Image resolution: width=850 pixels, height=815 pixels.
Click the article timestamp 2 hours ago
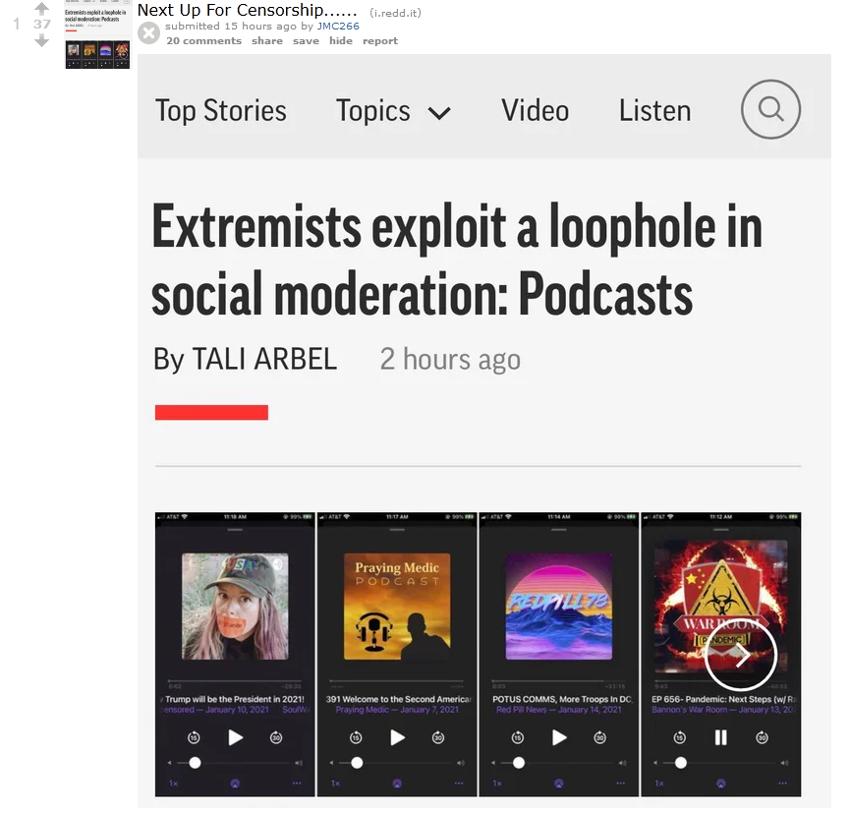point(450,359)
